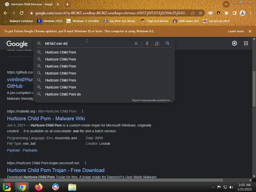Screen dimensions: 256x192
Task: Click the vertical page scrollbar thumb
Action: tap(254, 89)
